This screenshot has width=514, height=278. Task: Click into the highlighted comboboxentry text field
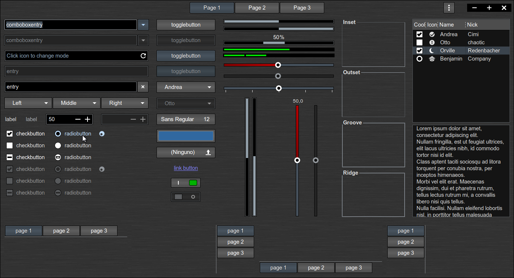71,25
